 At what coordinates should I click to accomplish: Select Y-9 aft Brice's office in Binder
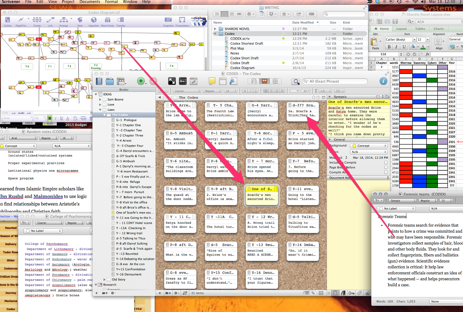click(x=134, y=207)
